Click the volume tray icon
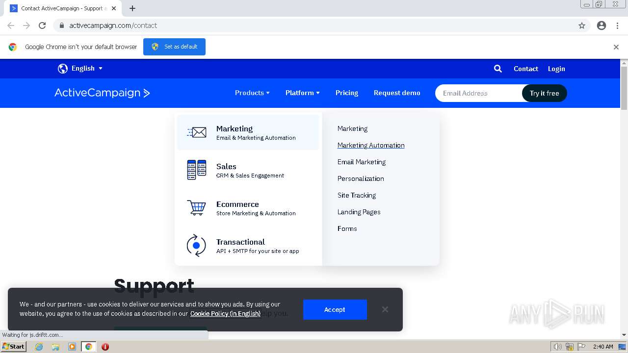 click(x=557, y=347)
